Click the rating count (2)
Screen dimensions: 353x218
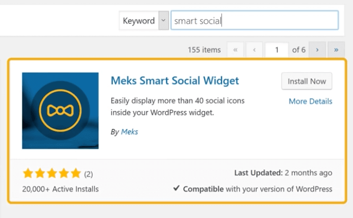point(89,174)
